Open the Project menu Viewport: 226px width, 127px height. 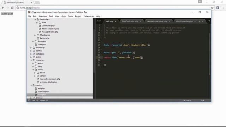tap(78, 16)
